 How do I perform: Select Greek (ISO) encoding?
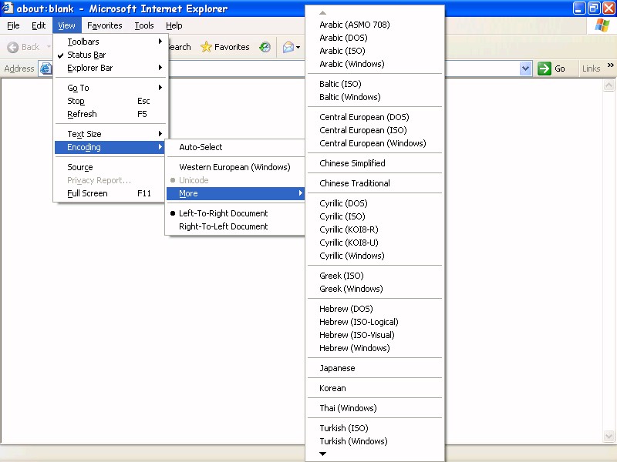375,276
